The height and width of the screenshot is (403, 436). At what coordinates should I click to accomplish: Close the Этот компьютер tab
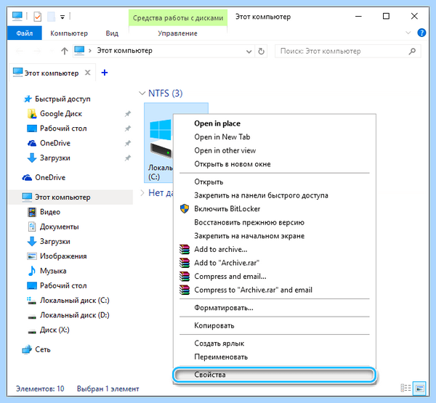(x=88, y=73)
